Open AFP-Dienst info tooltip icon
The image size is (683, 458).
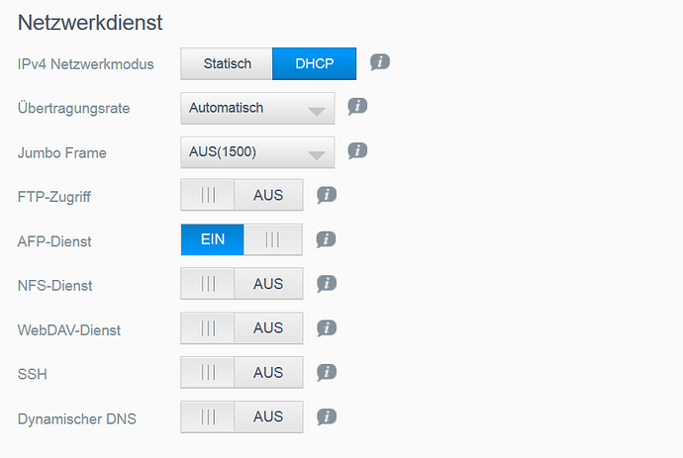[327, 238]
